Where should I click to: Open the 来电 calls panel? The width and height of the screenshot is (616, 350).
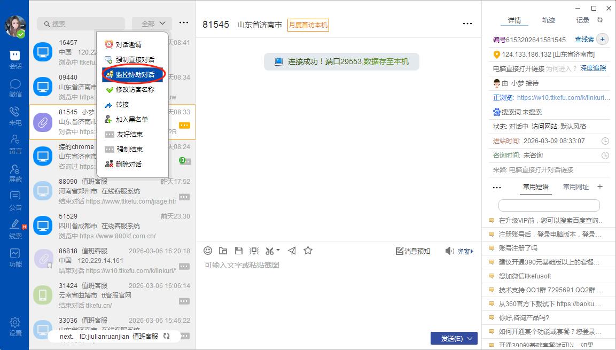pos(15,116)
